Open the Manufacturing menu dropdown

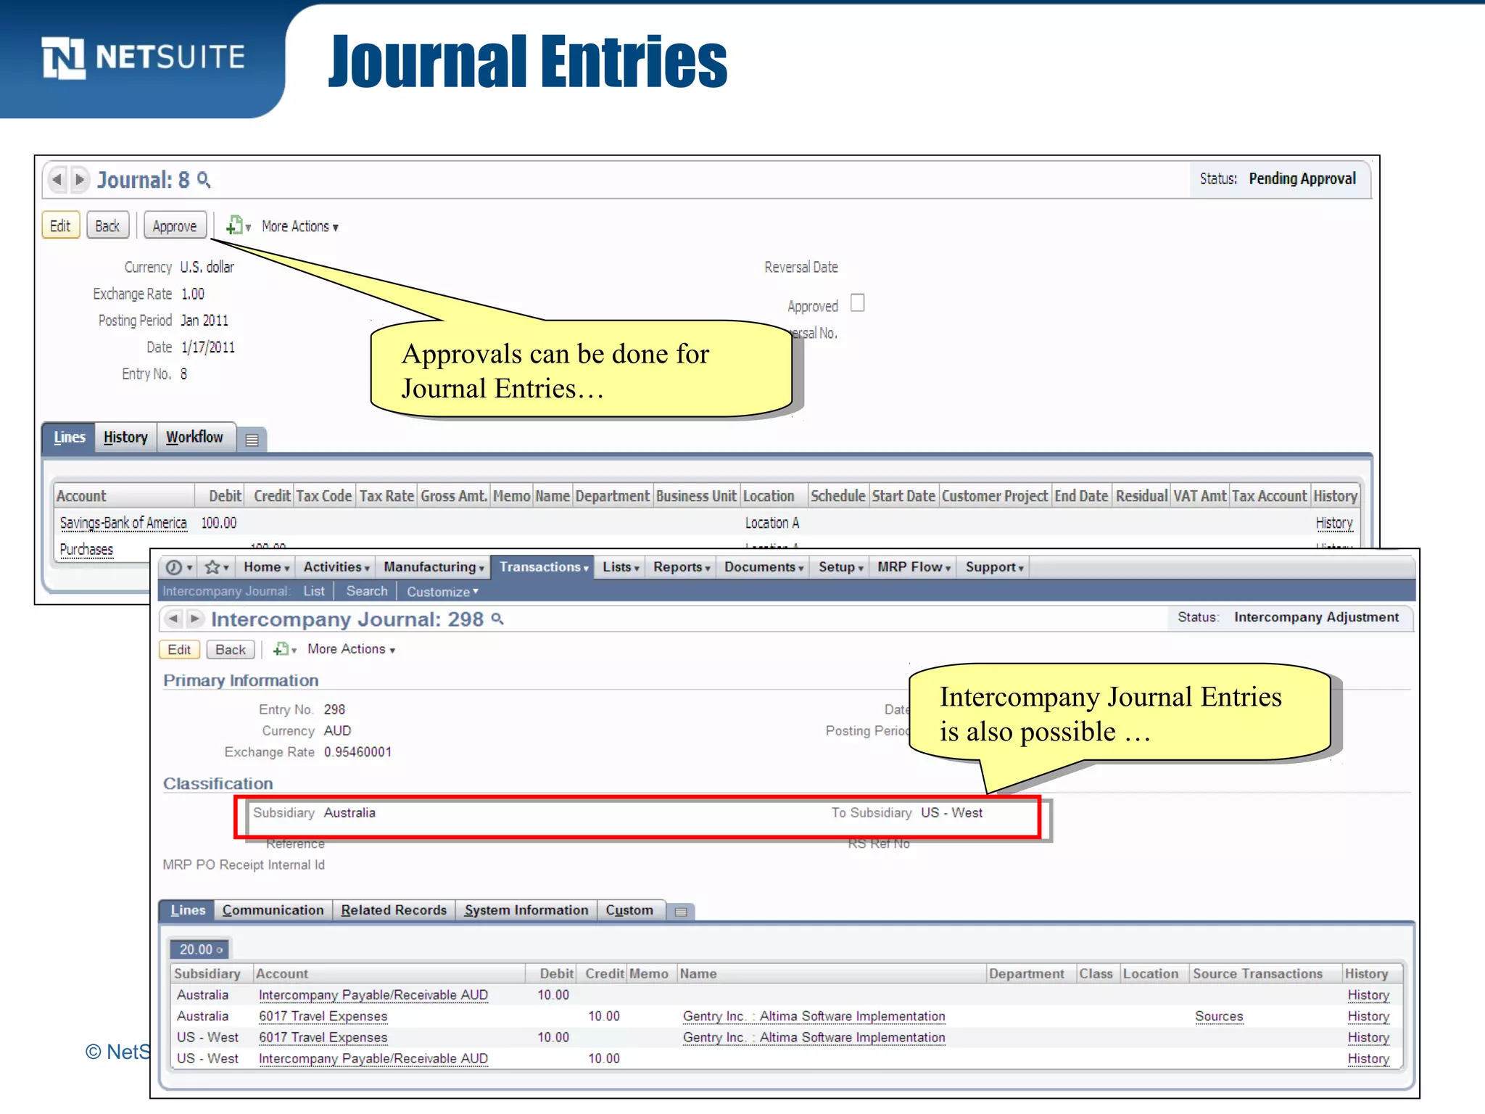(434, 567)
